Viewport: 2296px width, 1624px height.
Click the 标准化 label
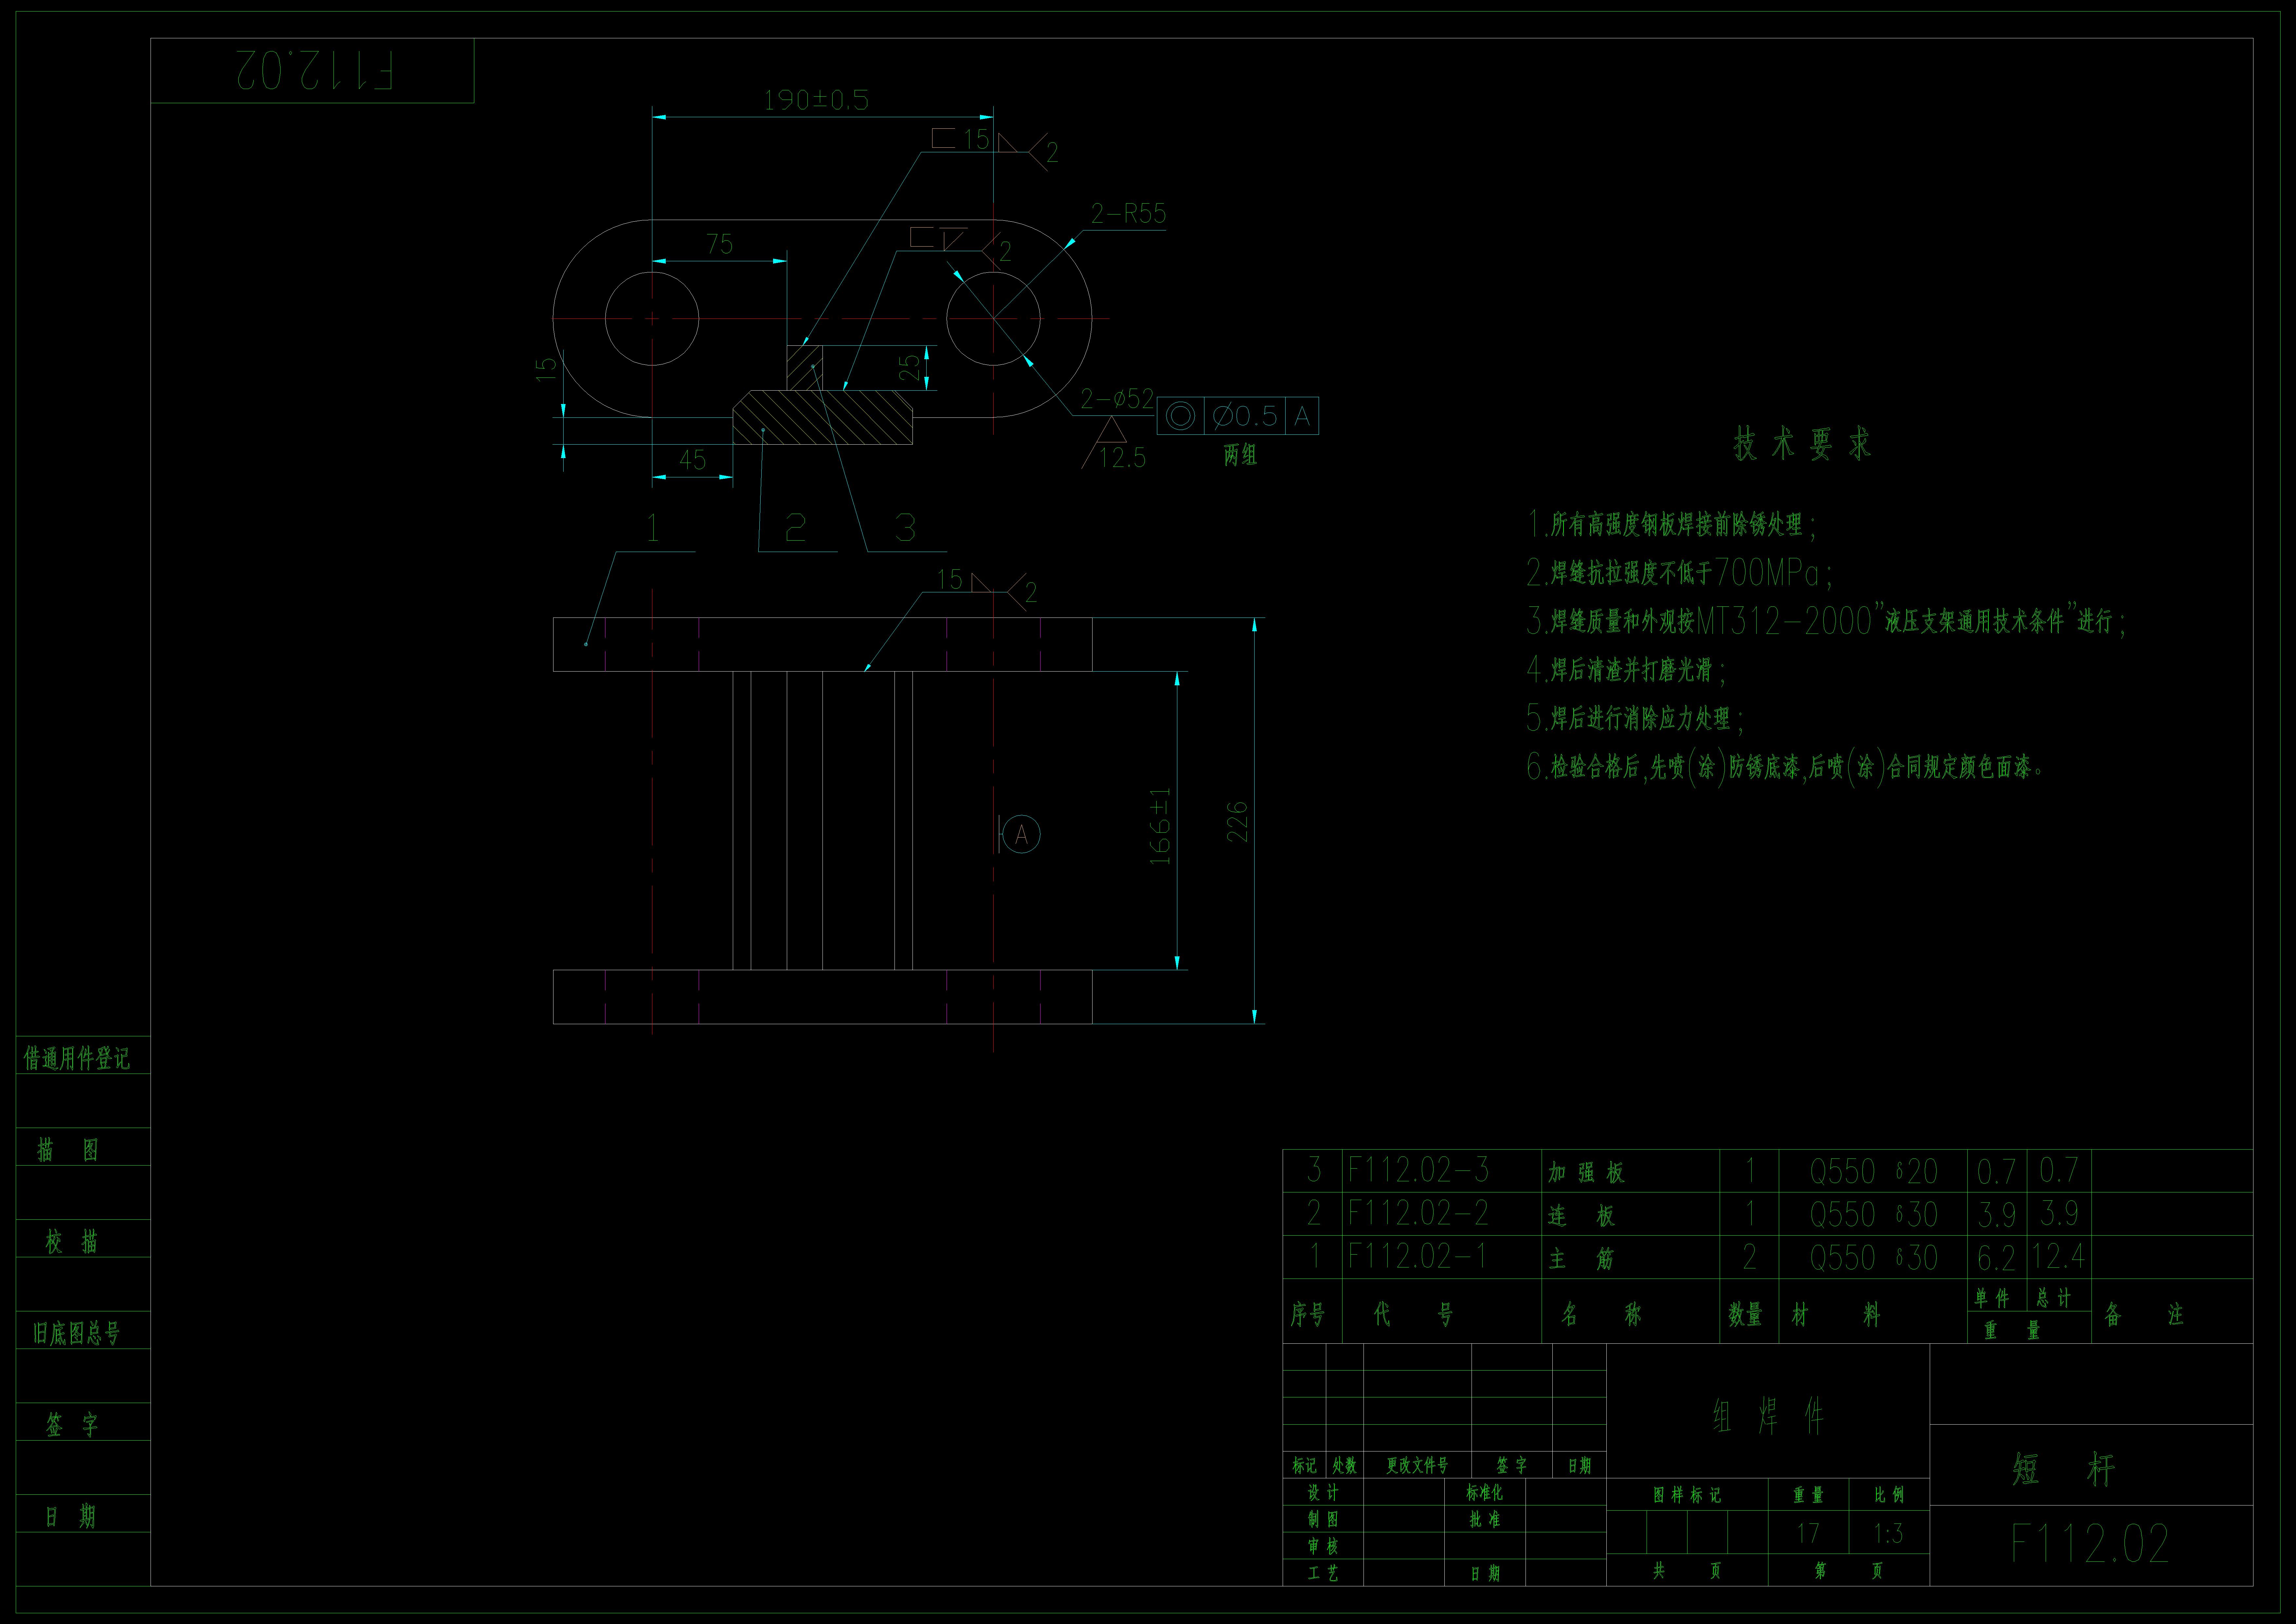[1484, 1493]
